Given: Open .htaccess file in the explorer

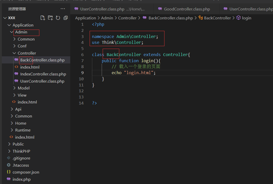Looking at the screenshot, I should 36,165.
